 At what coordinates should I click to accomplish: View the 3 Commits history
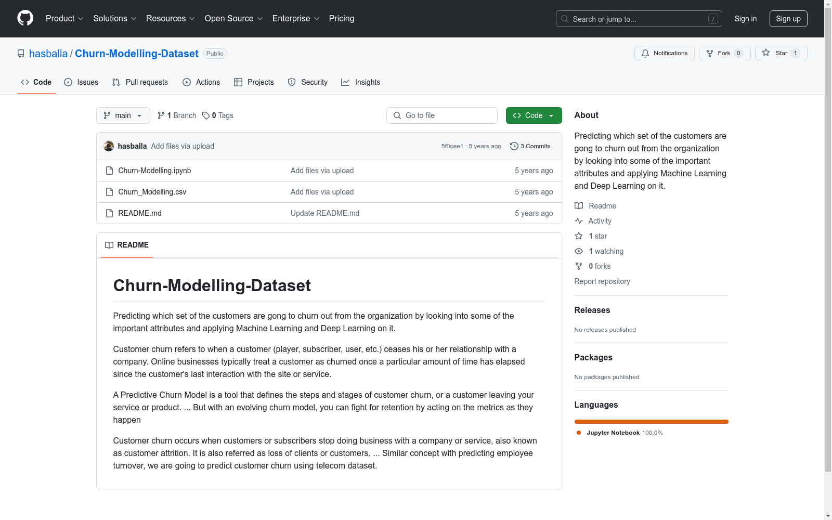coord(530,146)
